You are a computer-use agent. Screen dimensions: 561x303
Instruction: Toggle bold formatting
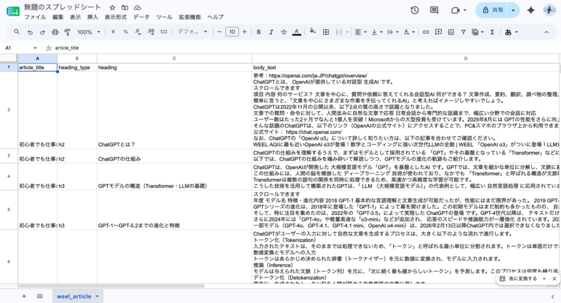click(x=259, y=32)
